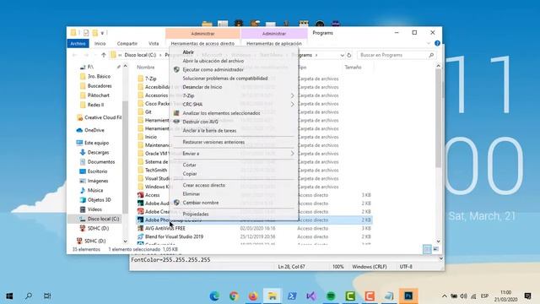Go up one folder level in Explorer
The height and width of the screenshot is (304, 540).
(104, 55)
